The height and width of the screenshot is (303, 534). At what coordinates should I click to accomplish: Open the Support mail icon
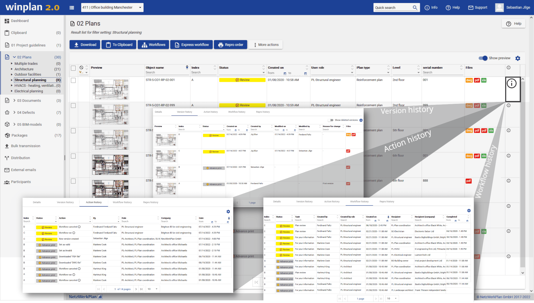pyautogui.click(x=471, y=8)
